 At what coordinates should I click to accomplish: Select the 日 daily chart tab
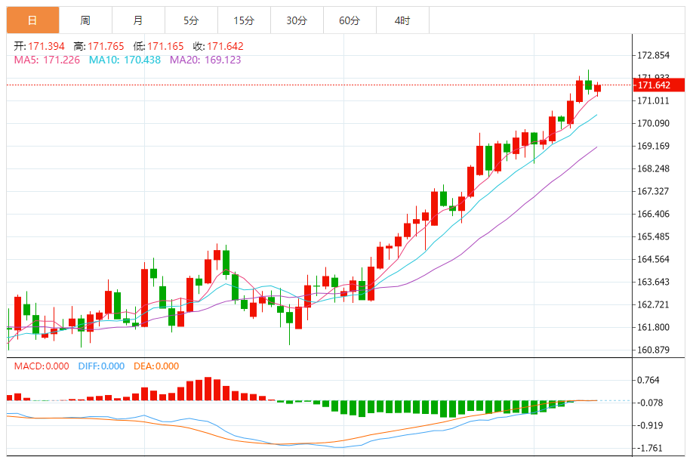(x=32, y=20)
